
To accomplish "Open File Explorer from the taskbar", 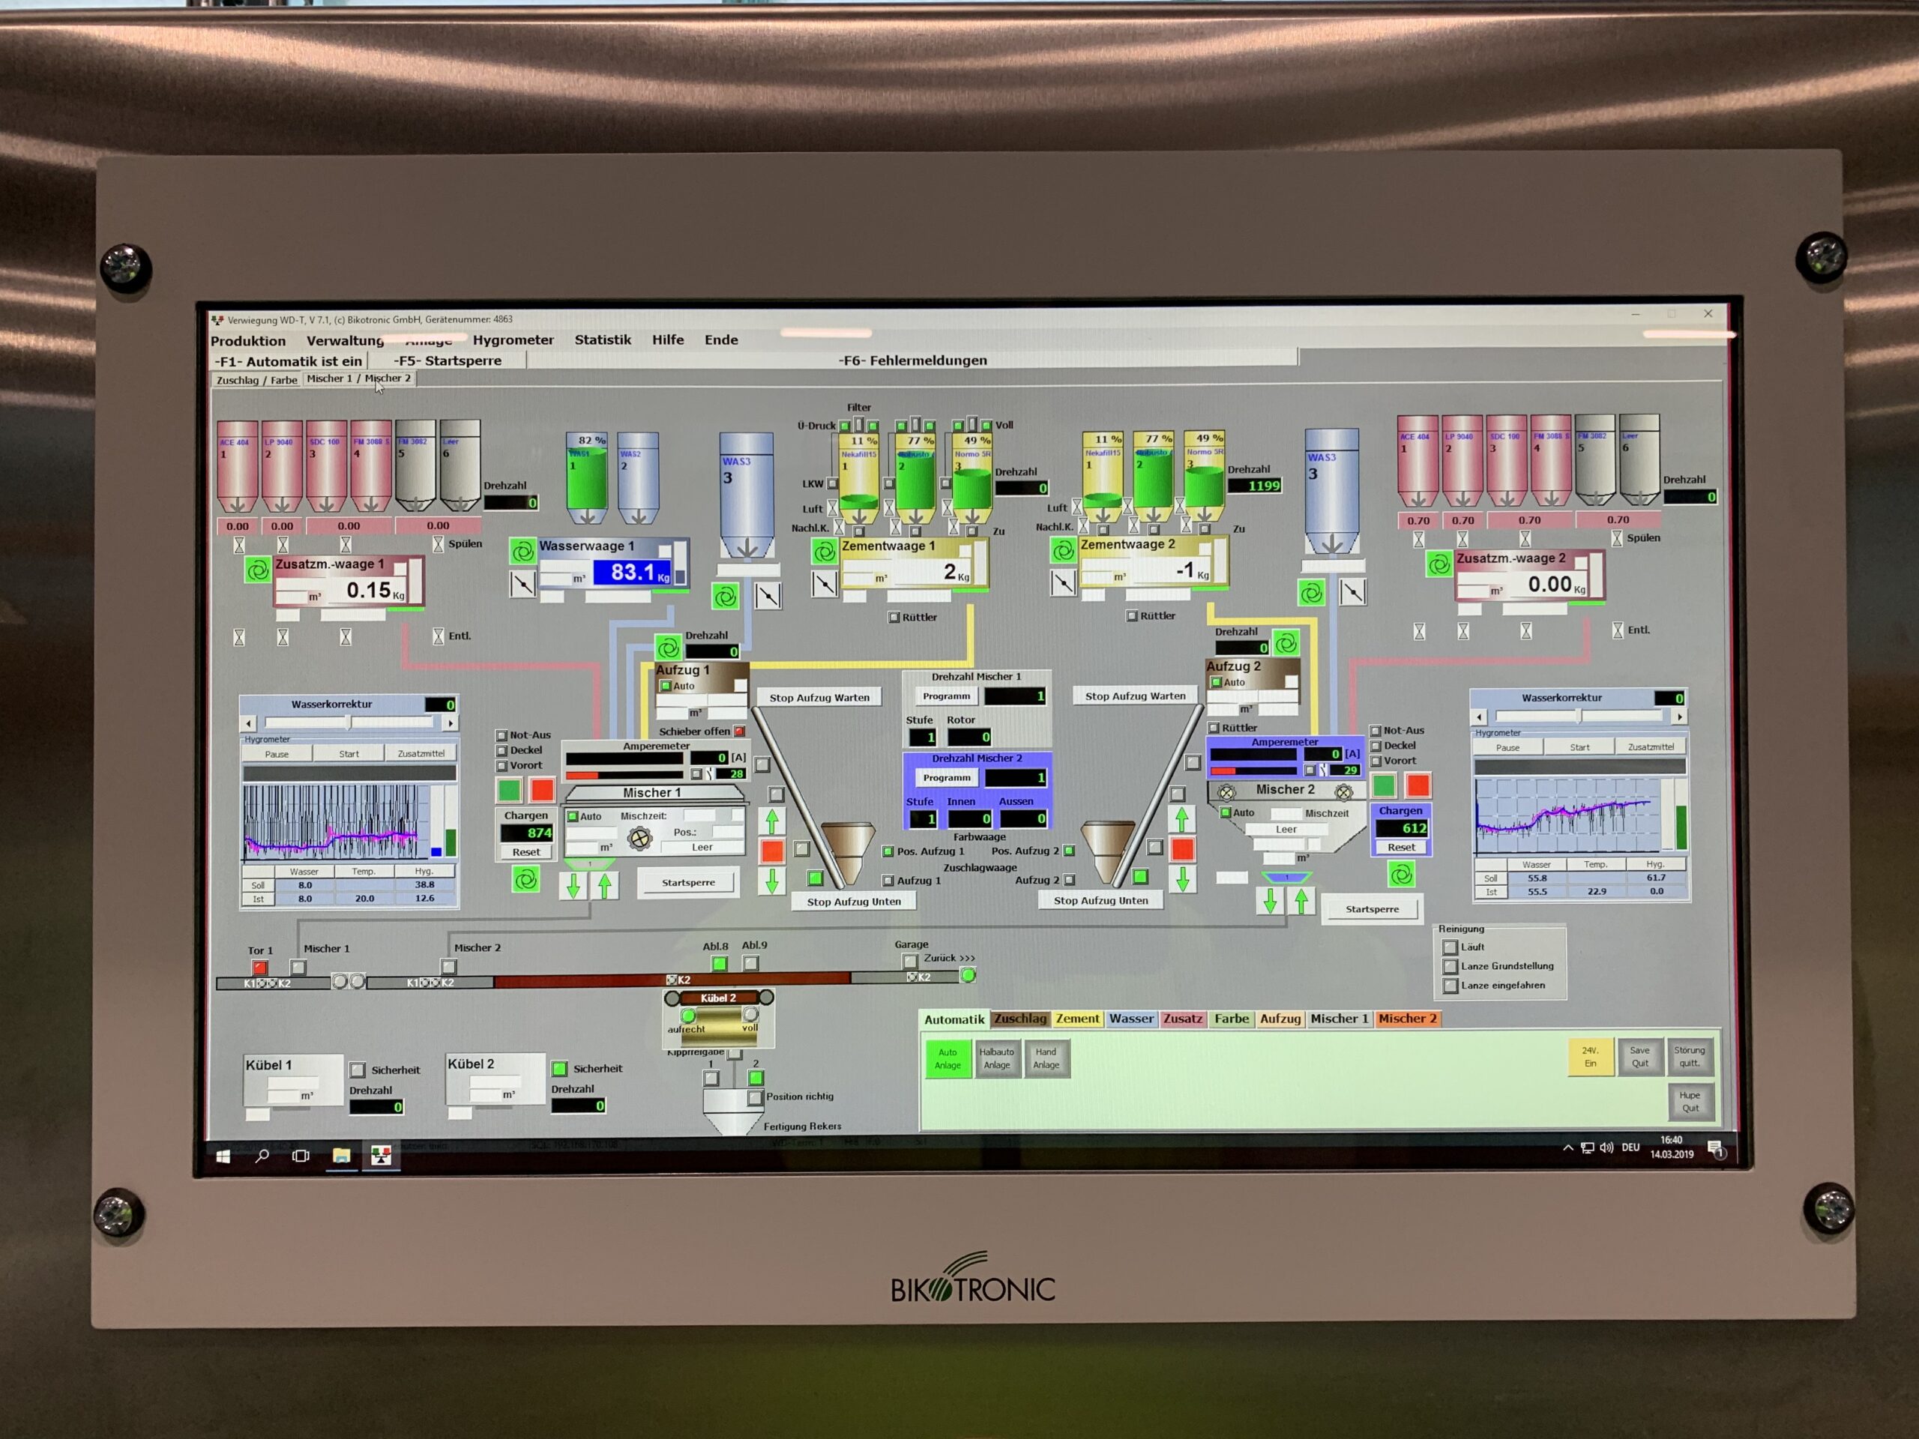I will point(342,1156).
